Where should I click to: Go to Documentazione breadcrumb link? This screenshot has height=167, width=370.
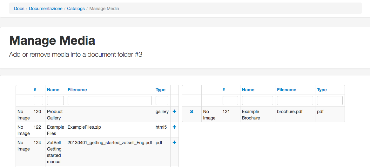click(x=45, y=9)
